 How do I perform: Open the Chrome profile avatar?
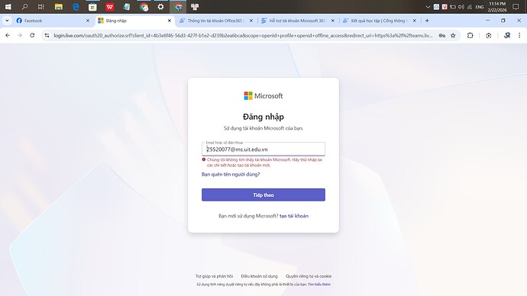coord(507,35)
